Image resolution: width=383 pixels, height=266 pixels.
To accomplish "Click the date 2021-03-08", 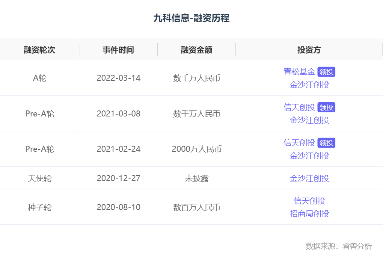I will pos(118,114).
